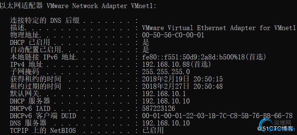Click the 子网掩码 label
297x135 pixels.
pos(25,72)
